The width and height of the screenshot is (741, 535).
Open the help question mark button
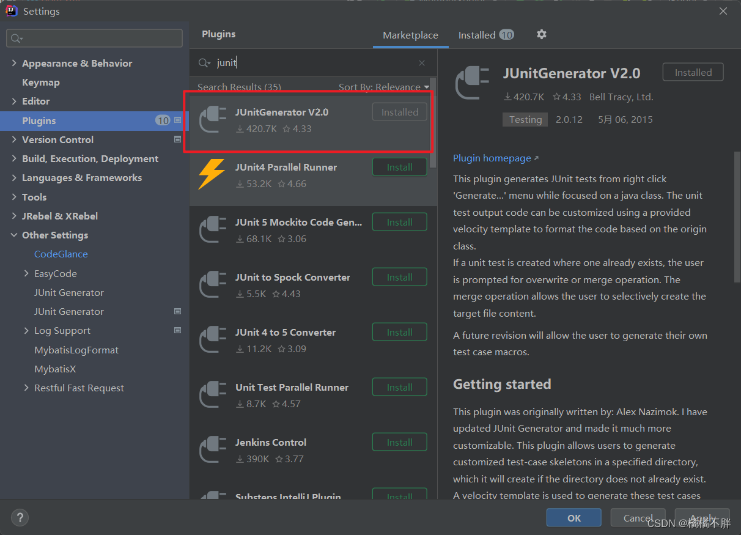20,517
